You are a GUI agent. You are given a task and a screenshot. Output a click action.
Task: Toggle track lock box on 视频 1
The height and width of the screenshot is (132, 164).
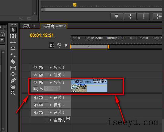pos(47,83)
